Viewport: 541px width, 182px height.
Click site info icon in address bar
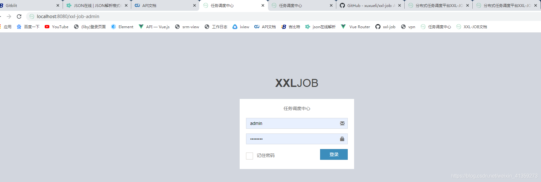coord(32,16)
